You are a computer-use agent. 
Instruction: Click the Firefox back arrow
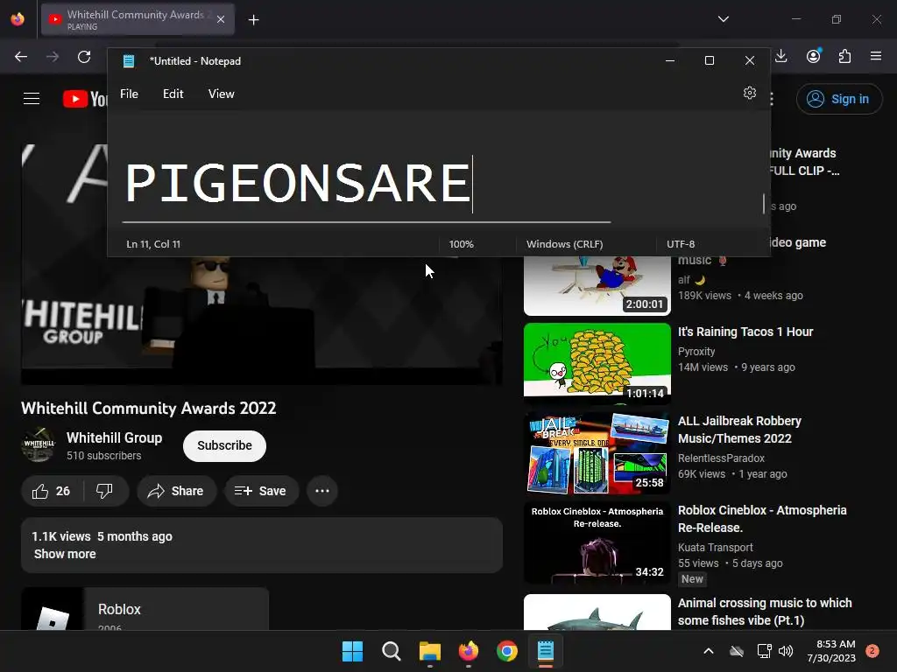pos(21,57)
